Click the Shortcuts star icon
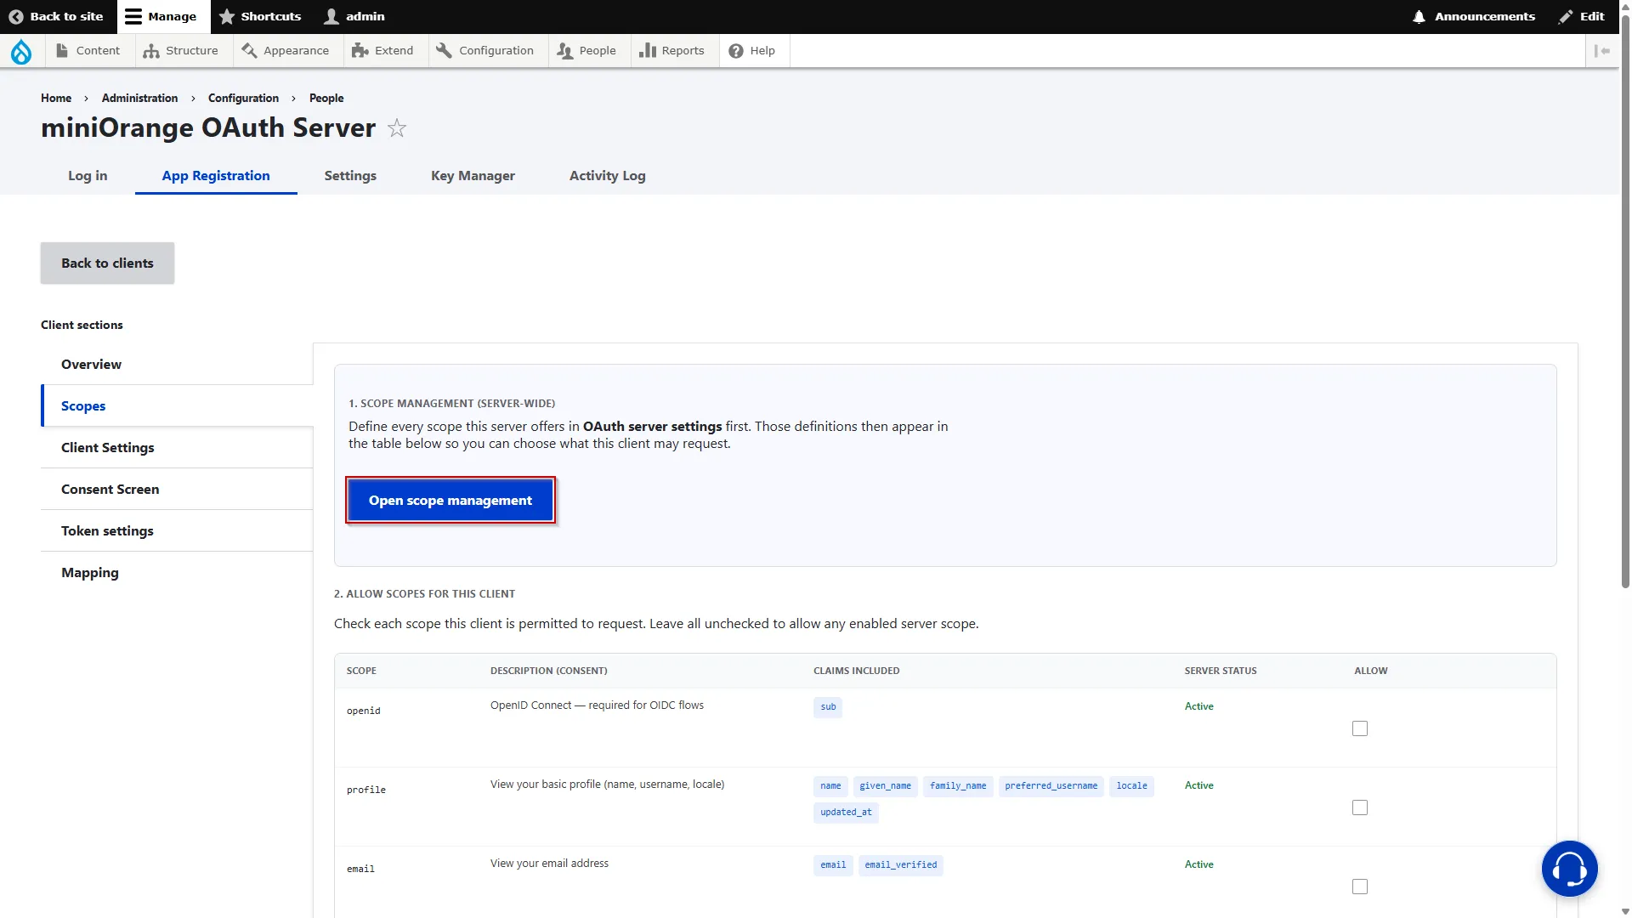The height and width of the screenshot is (918, 1632). [x=227, y=16]
